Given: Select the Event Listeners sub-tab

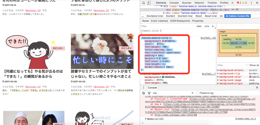Looking at the screenshot, I should point(159,21).
